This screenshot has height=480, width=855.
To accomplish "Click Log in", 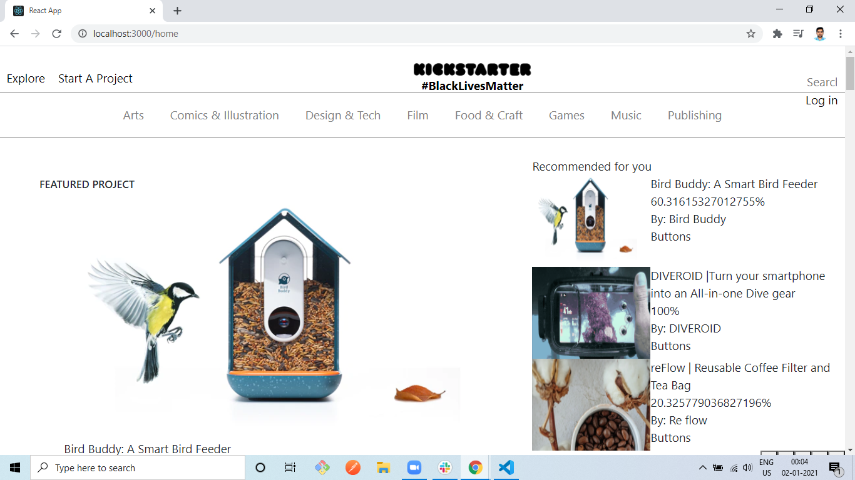I will tap(821, 101).
